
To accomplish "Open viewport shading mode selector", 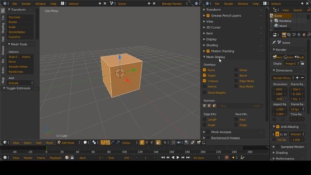I will click(x=86, y=142).
